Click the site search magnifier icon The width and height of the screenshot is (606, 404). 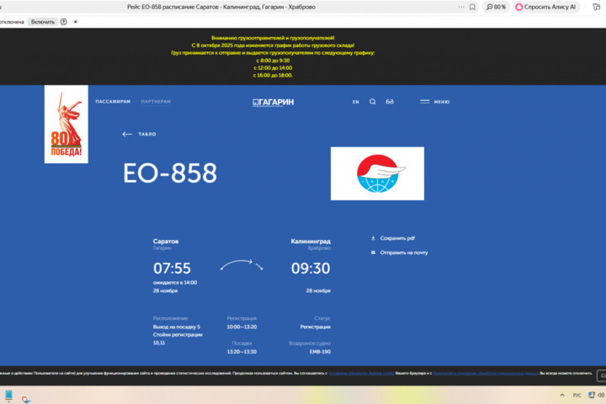tap(373, 102)
